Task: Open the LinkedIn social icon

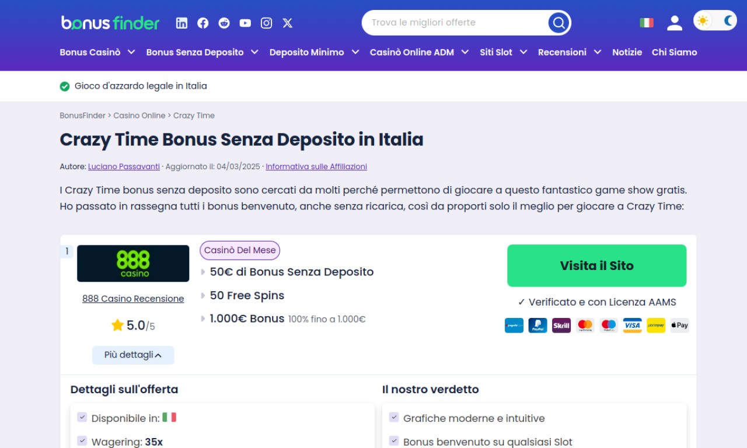Action: tap(181, 23)
